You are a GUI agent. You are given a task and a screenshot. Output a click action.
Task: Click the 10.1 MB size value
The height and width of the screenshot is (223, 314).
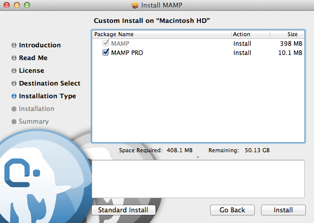(290, 53)
